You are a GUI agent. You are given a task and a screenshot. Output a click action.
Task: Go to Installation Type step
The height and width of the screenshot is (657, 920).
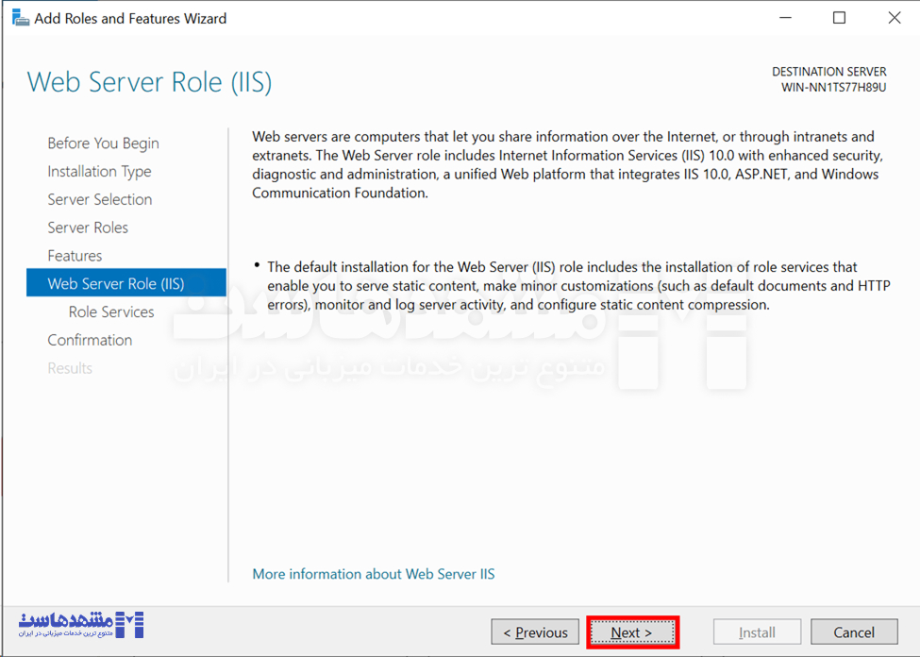(x=99, y=172)
